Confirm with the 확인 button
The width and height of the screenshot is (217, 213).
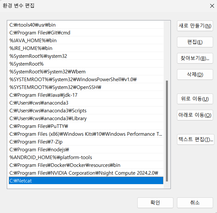coord(155,203)
